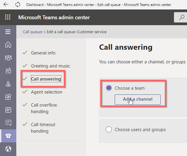Open the notifications bell icon in sidebar
Screen dimensions: 187x156
8,84
